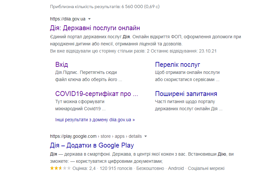The height and width of the screenshot is (178, 274).
Task: Open the dropdown arrow beside diia.gov.ua
Action: coord(89,19)
